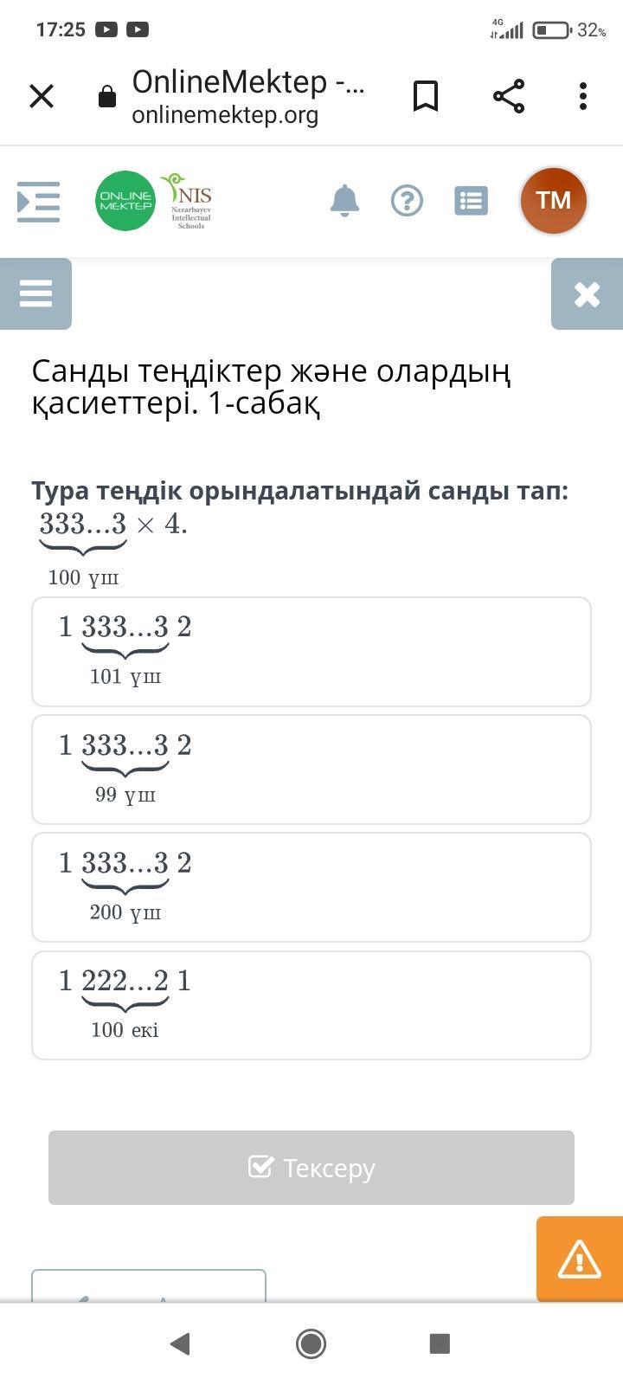Screen dimensions: 623x1385
Task: Expand the sidebar navigation indent icon
Action: click(x=39, y=202)
